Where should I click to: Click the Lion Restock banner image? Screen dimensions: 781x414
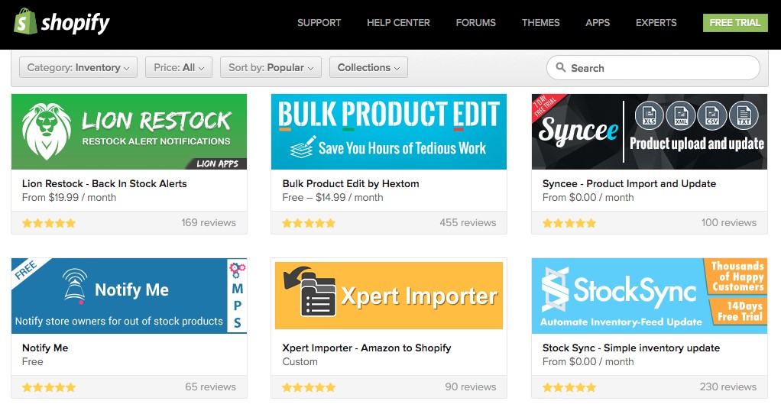point(129,131)
